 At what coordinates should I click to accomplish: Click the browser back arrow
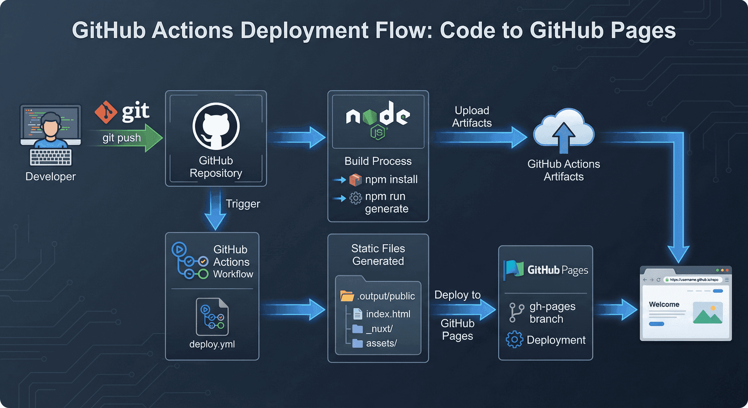coord(645,280)
